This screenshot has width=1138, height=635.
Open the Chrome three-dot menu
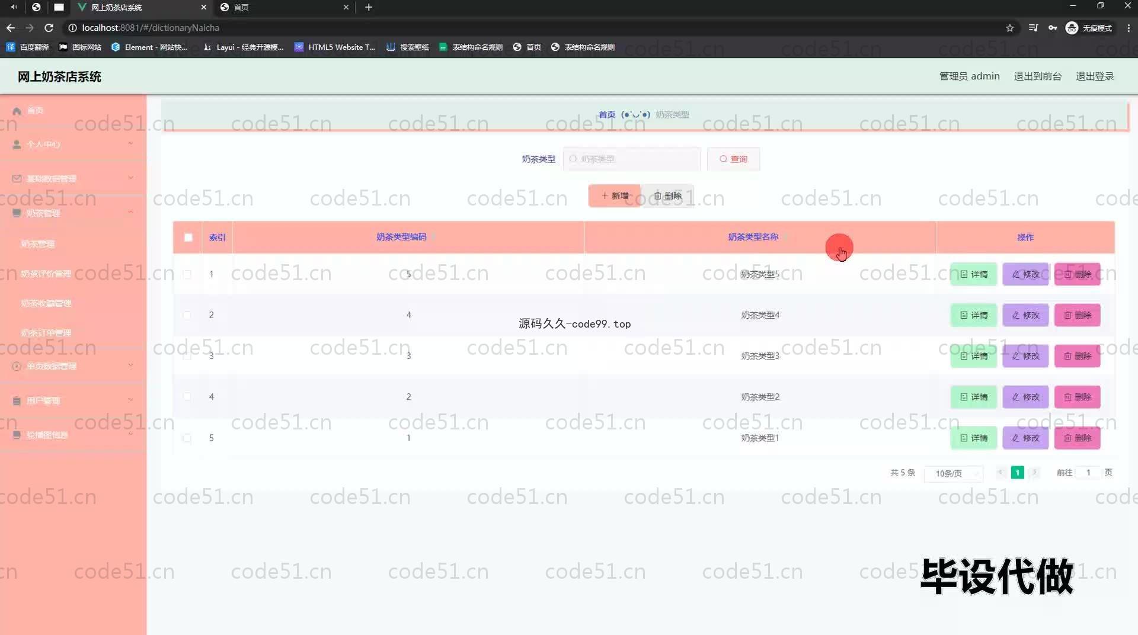(x=1129, y=28)
